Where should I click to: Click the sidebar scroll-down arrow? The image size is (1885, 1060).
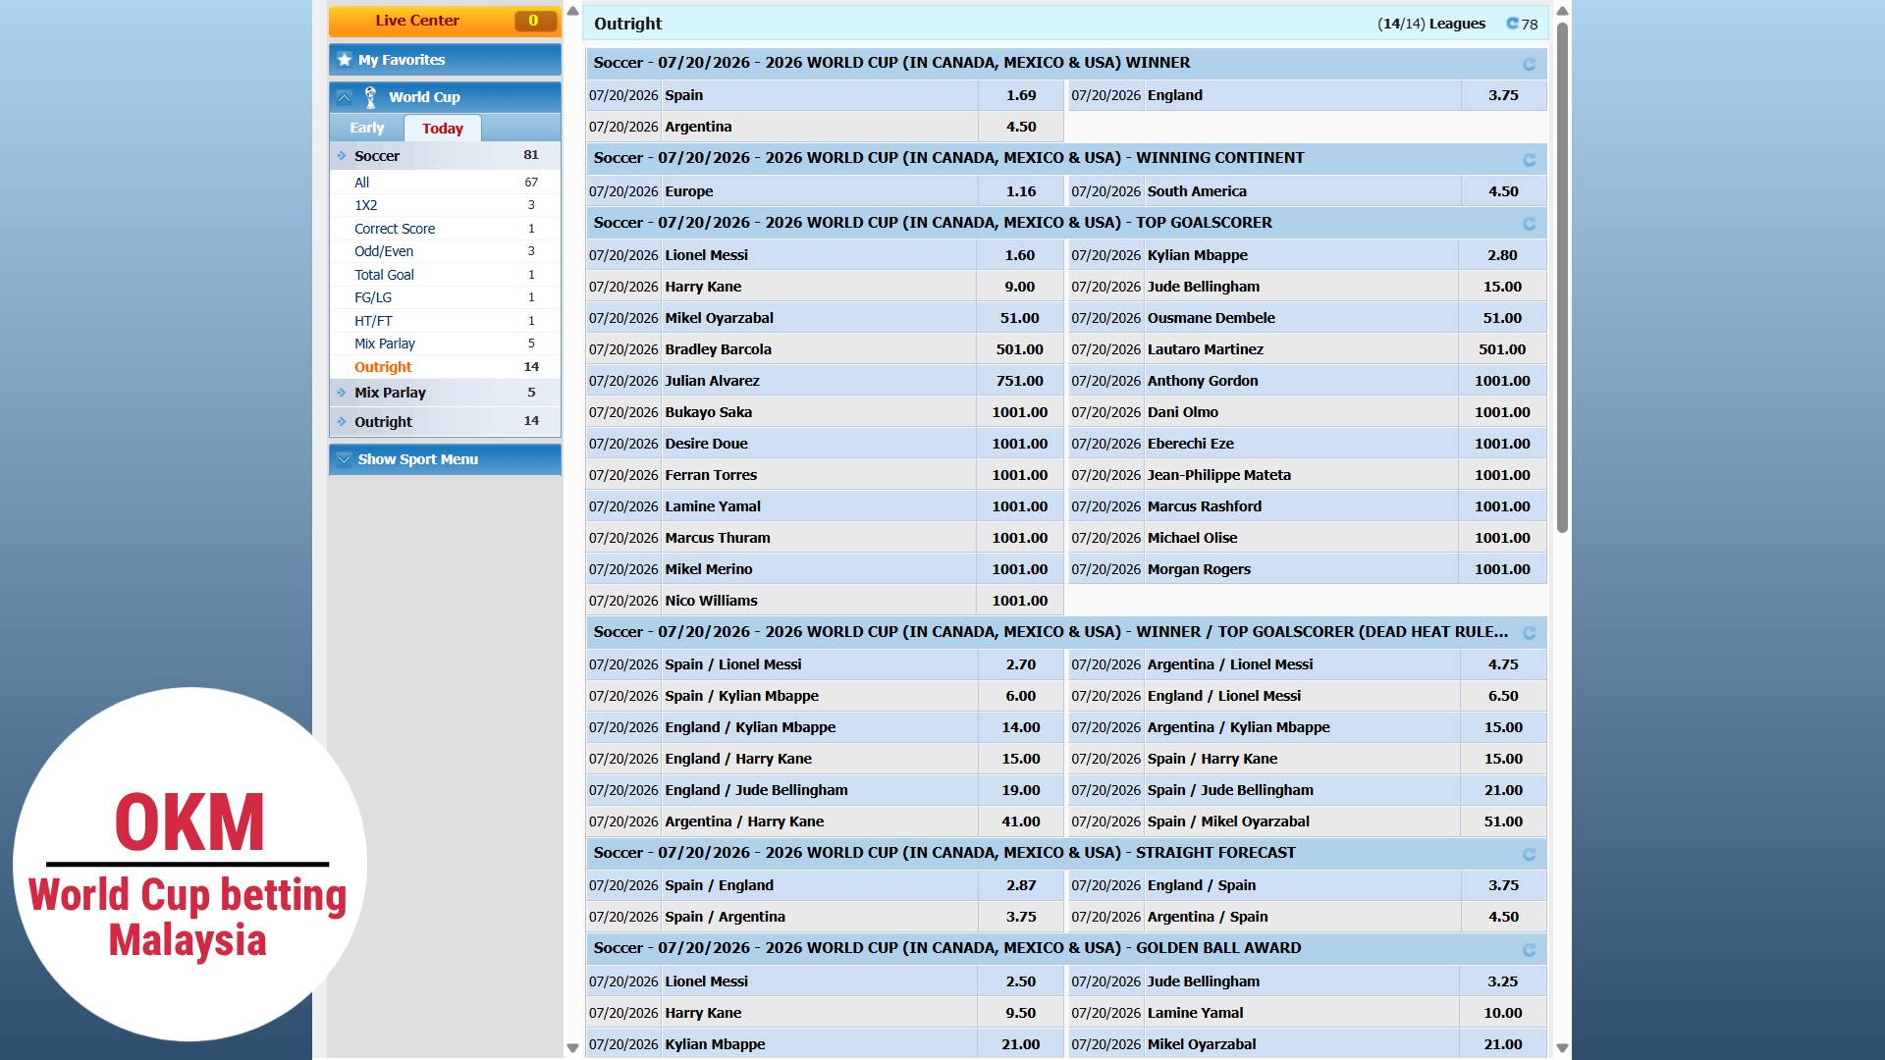click(x=573, y=1048)
